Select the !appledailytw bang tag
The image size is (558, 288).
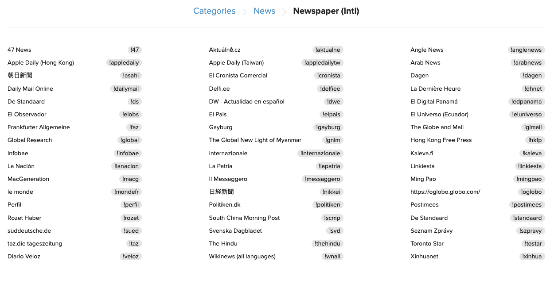click(x=323, y=63)
